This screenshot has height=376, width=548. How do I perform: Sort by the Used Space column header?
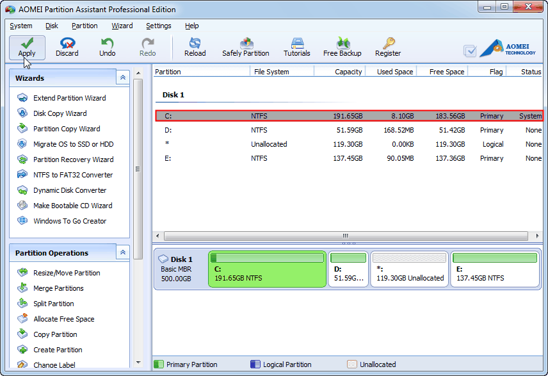391,72
